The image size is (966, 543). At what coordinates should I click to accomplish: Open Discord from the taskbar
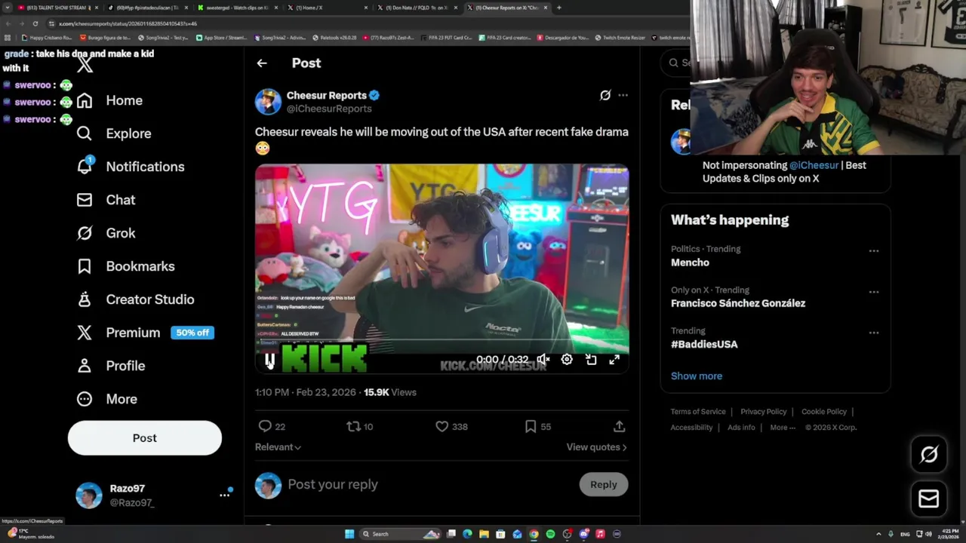583,534
